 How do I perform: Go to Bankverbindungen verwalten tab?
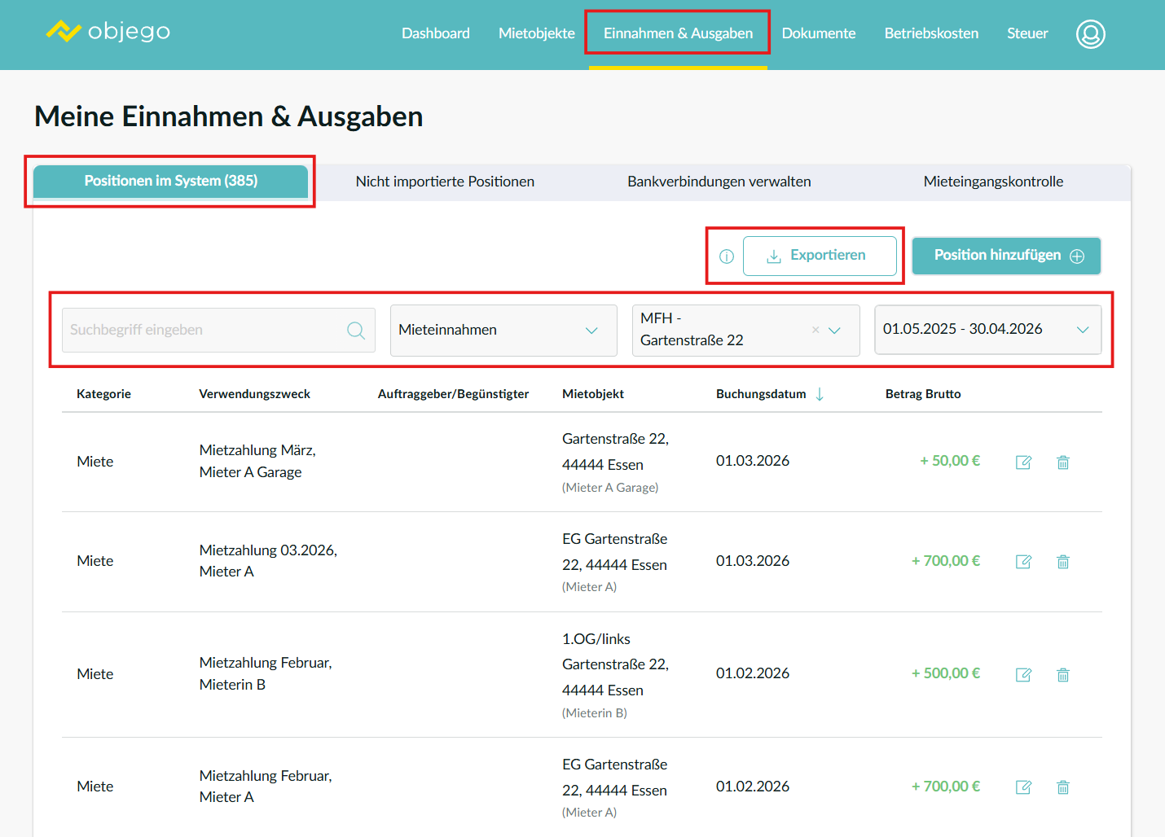719,182
